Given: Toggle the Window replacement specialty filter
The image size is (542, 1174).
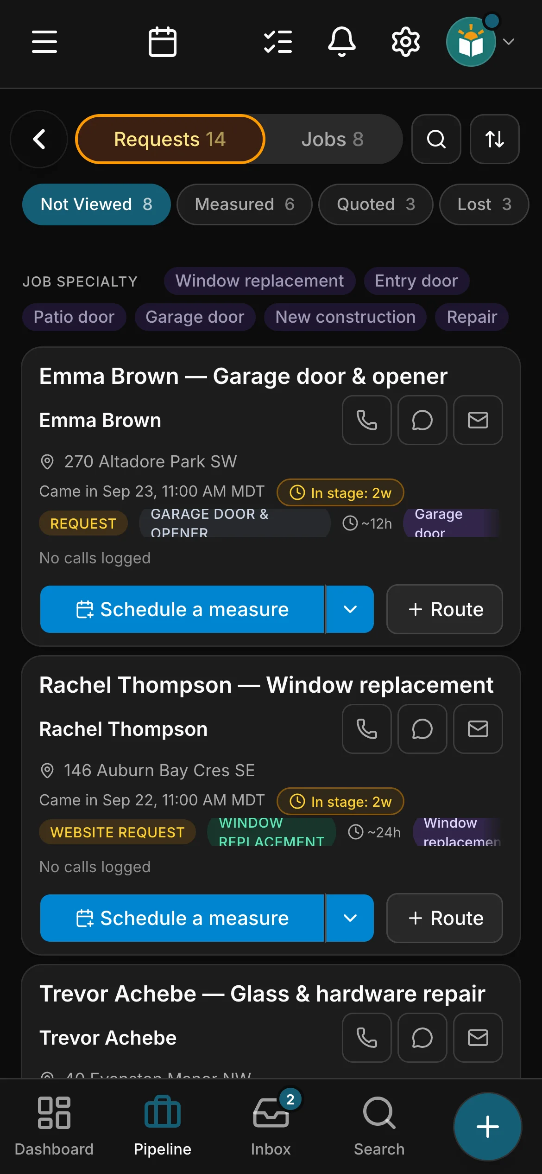Looking at the screenshot, I should [259, 281].
